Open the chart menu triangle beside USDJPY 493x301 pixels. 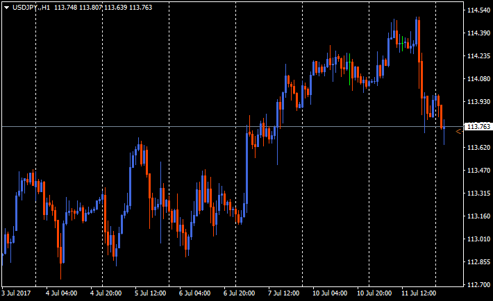[7, 8]
